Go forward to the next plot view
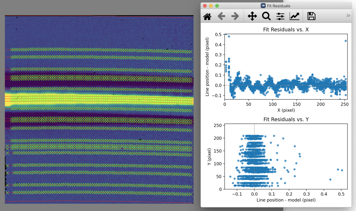Viewport: 356px width, 211px height. click(235, 16)
